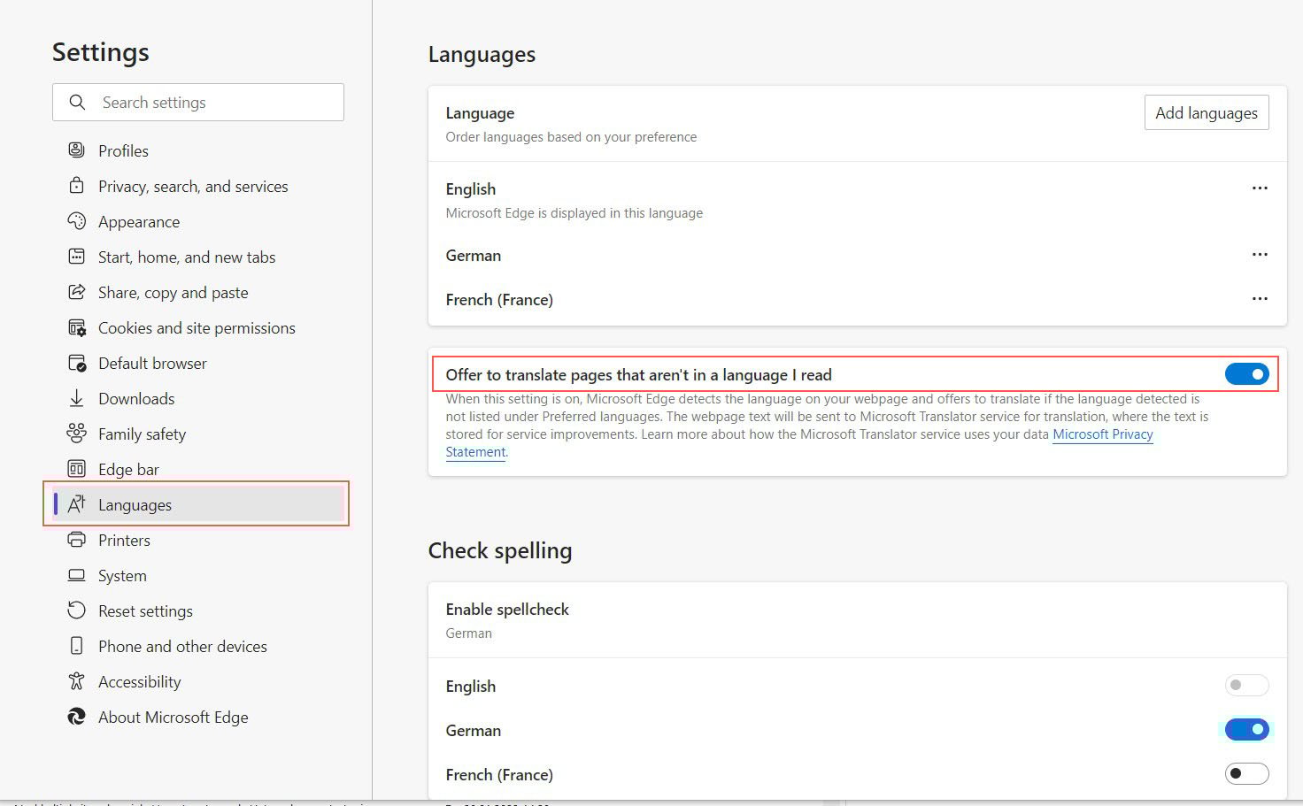Select the Family safety icon

coord(78,434)
